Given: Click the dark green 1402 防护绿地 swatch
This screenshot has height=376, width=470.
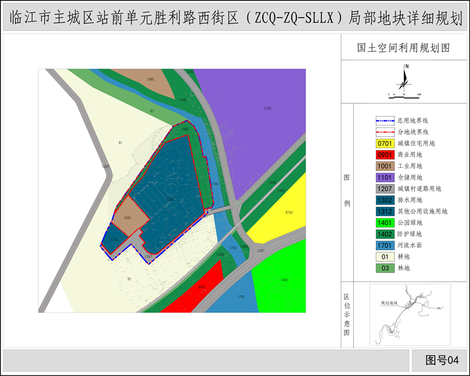Looking at the screenshot, I should tap(384, 234).
